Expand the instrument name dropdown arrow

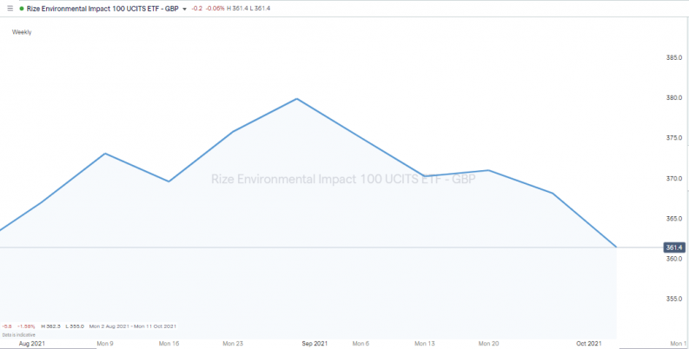(184, 9)
